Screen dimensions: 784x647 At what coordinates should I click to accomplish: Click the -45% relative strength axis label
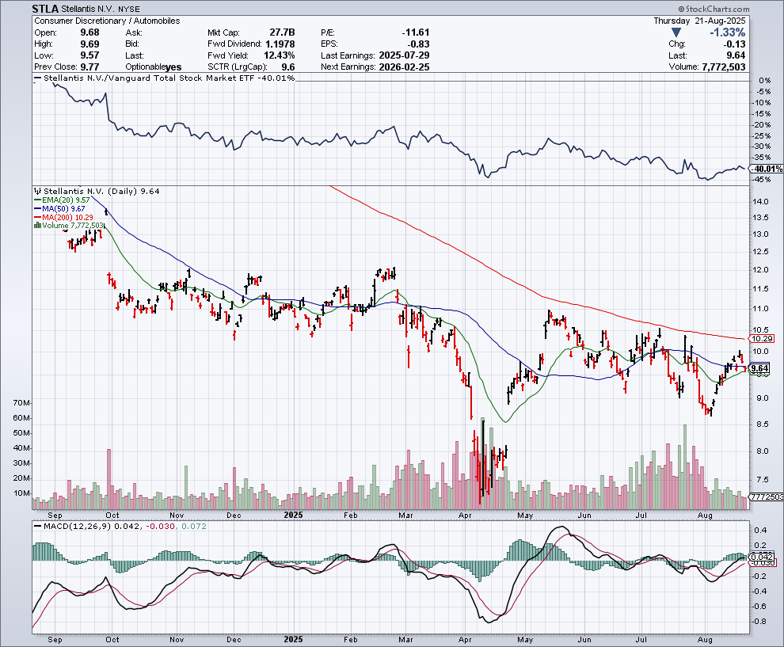click(x=763, y=180)
